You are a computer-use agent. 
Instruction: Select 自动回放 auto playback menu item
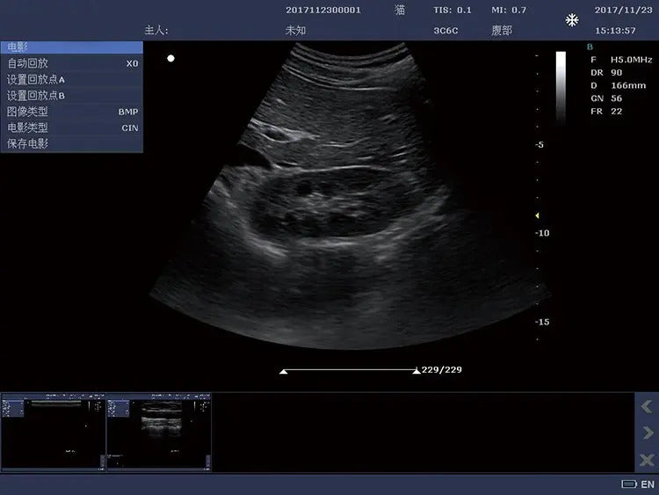coord(71,63)
